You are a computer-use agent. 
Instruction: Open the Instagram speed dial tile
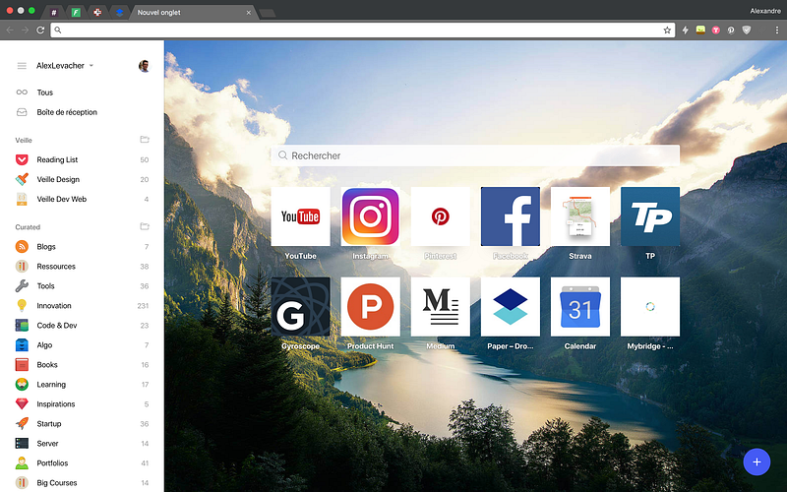point(371,216)
